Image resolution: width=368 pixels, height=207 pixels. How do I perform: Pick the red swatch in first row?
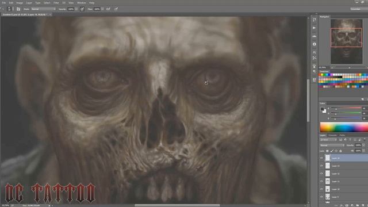click(x=320, y=75)
